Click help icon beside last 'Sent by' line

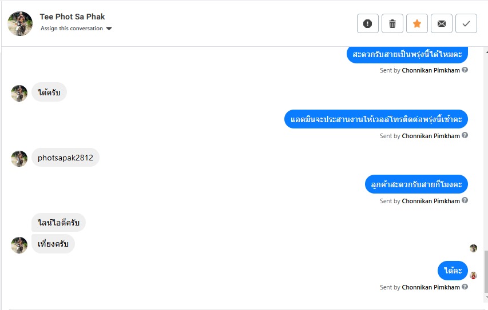coord(465,287)
